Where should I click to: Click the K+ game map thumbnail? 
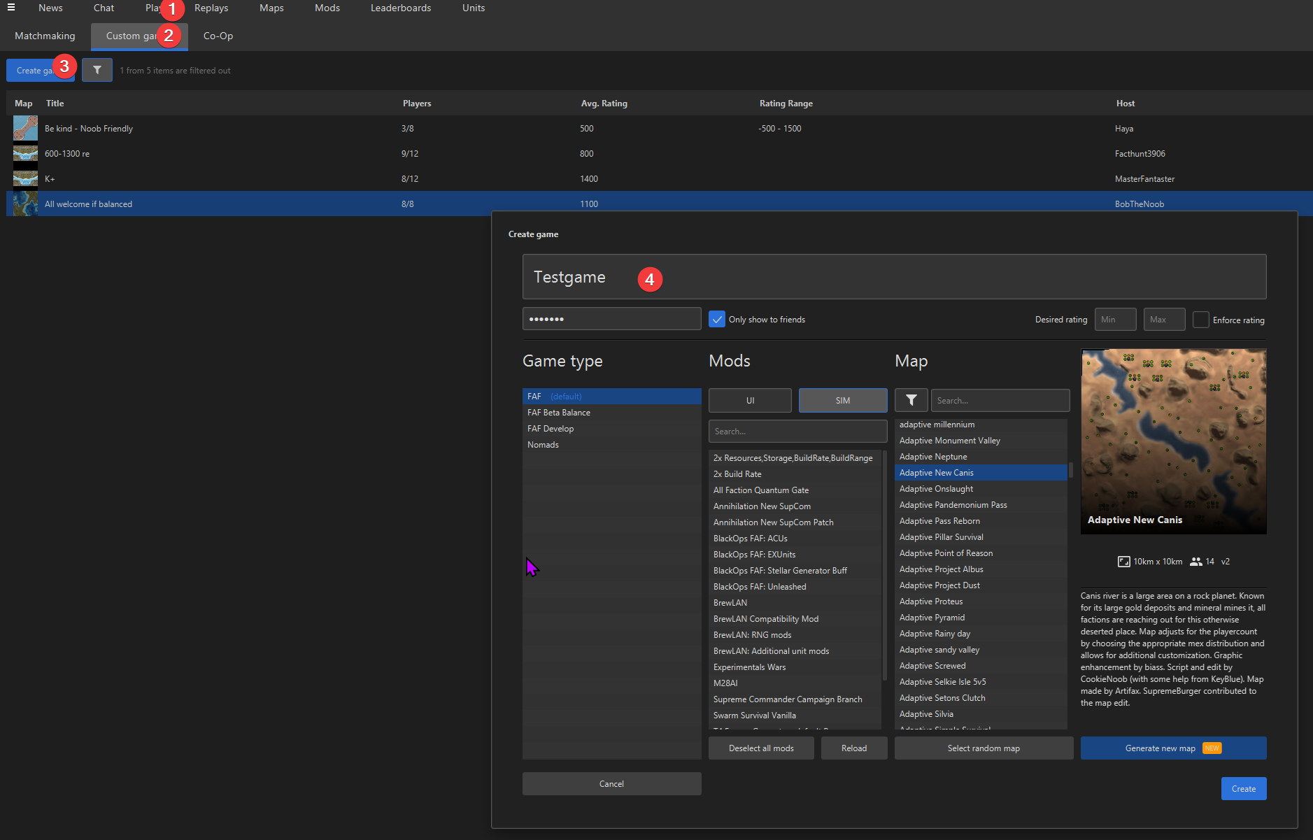[25, 179]
